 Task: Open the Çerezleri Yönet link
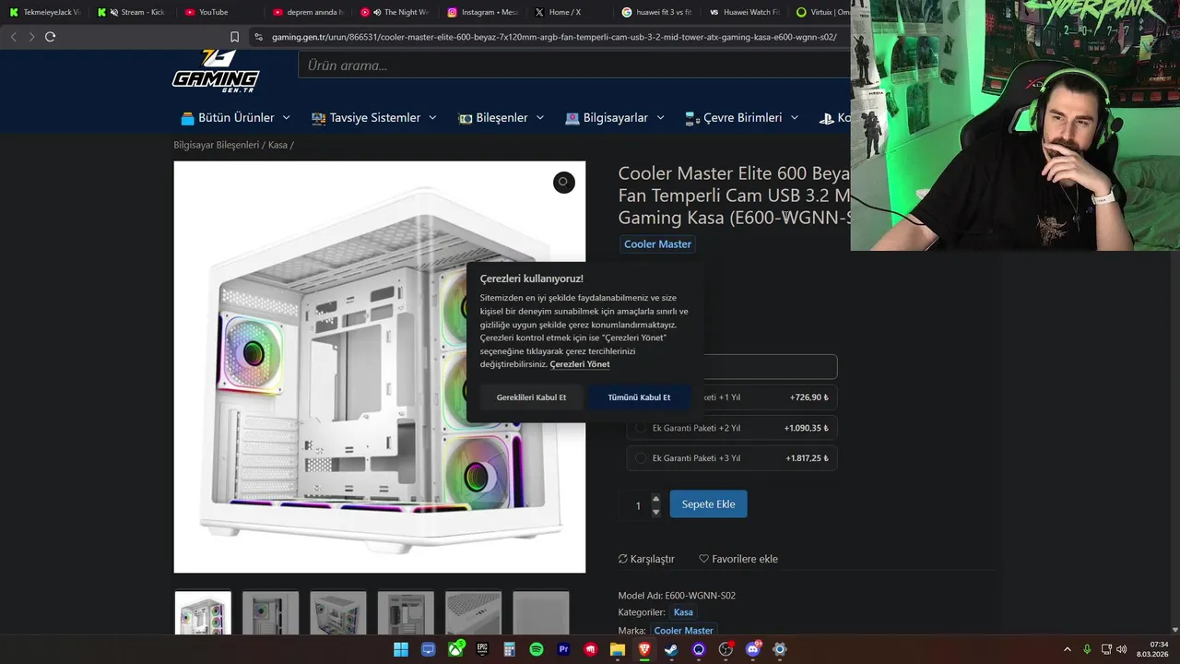coord(580,364)
